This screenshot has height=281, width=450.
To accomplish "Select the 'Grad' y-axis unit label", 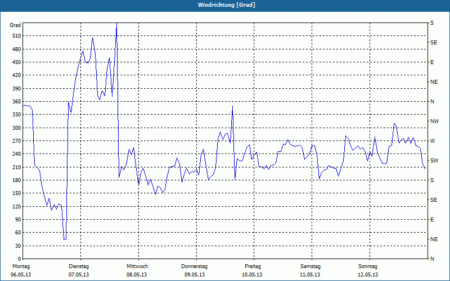I will 15,25.
